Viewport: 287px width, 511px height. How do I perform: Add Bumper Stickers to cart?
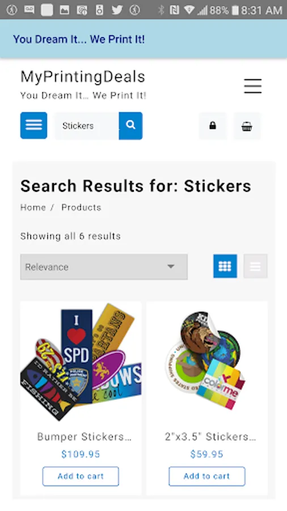click(81, 476)
